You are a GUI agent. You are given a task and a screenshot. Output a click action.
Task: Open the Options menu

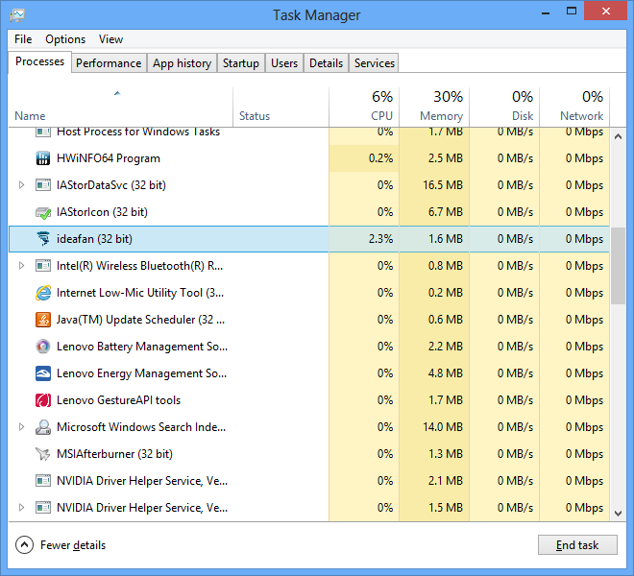click(x=65, y=39)
